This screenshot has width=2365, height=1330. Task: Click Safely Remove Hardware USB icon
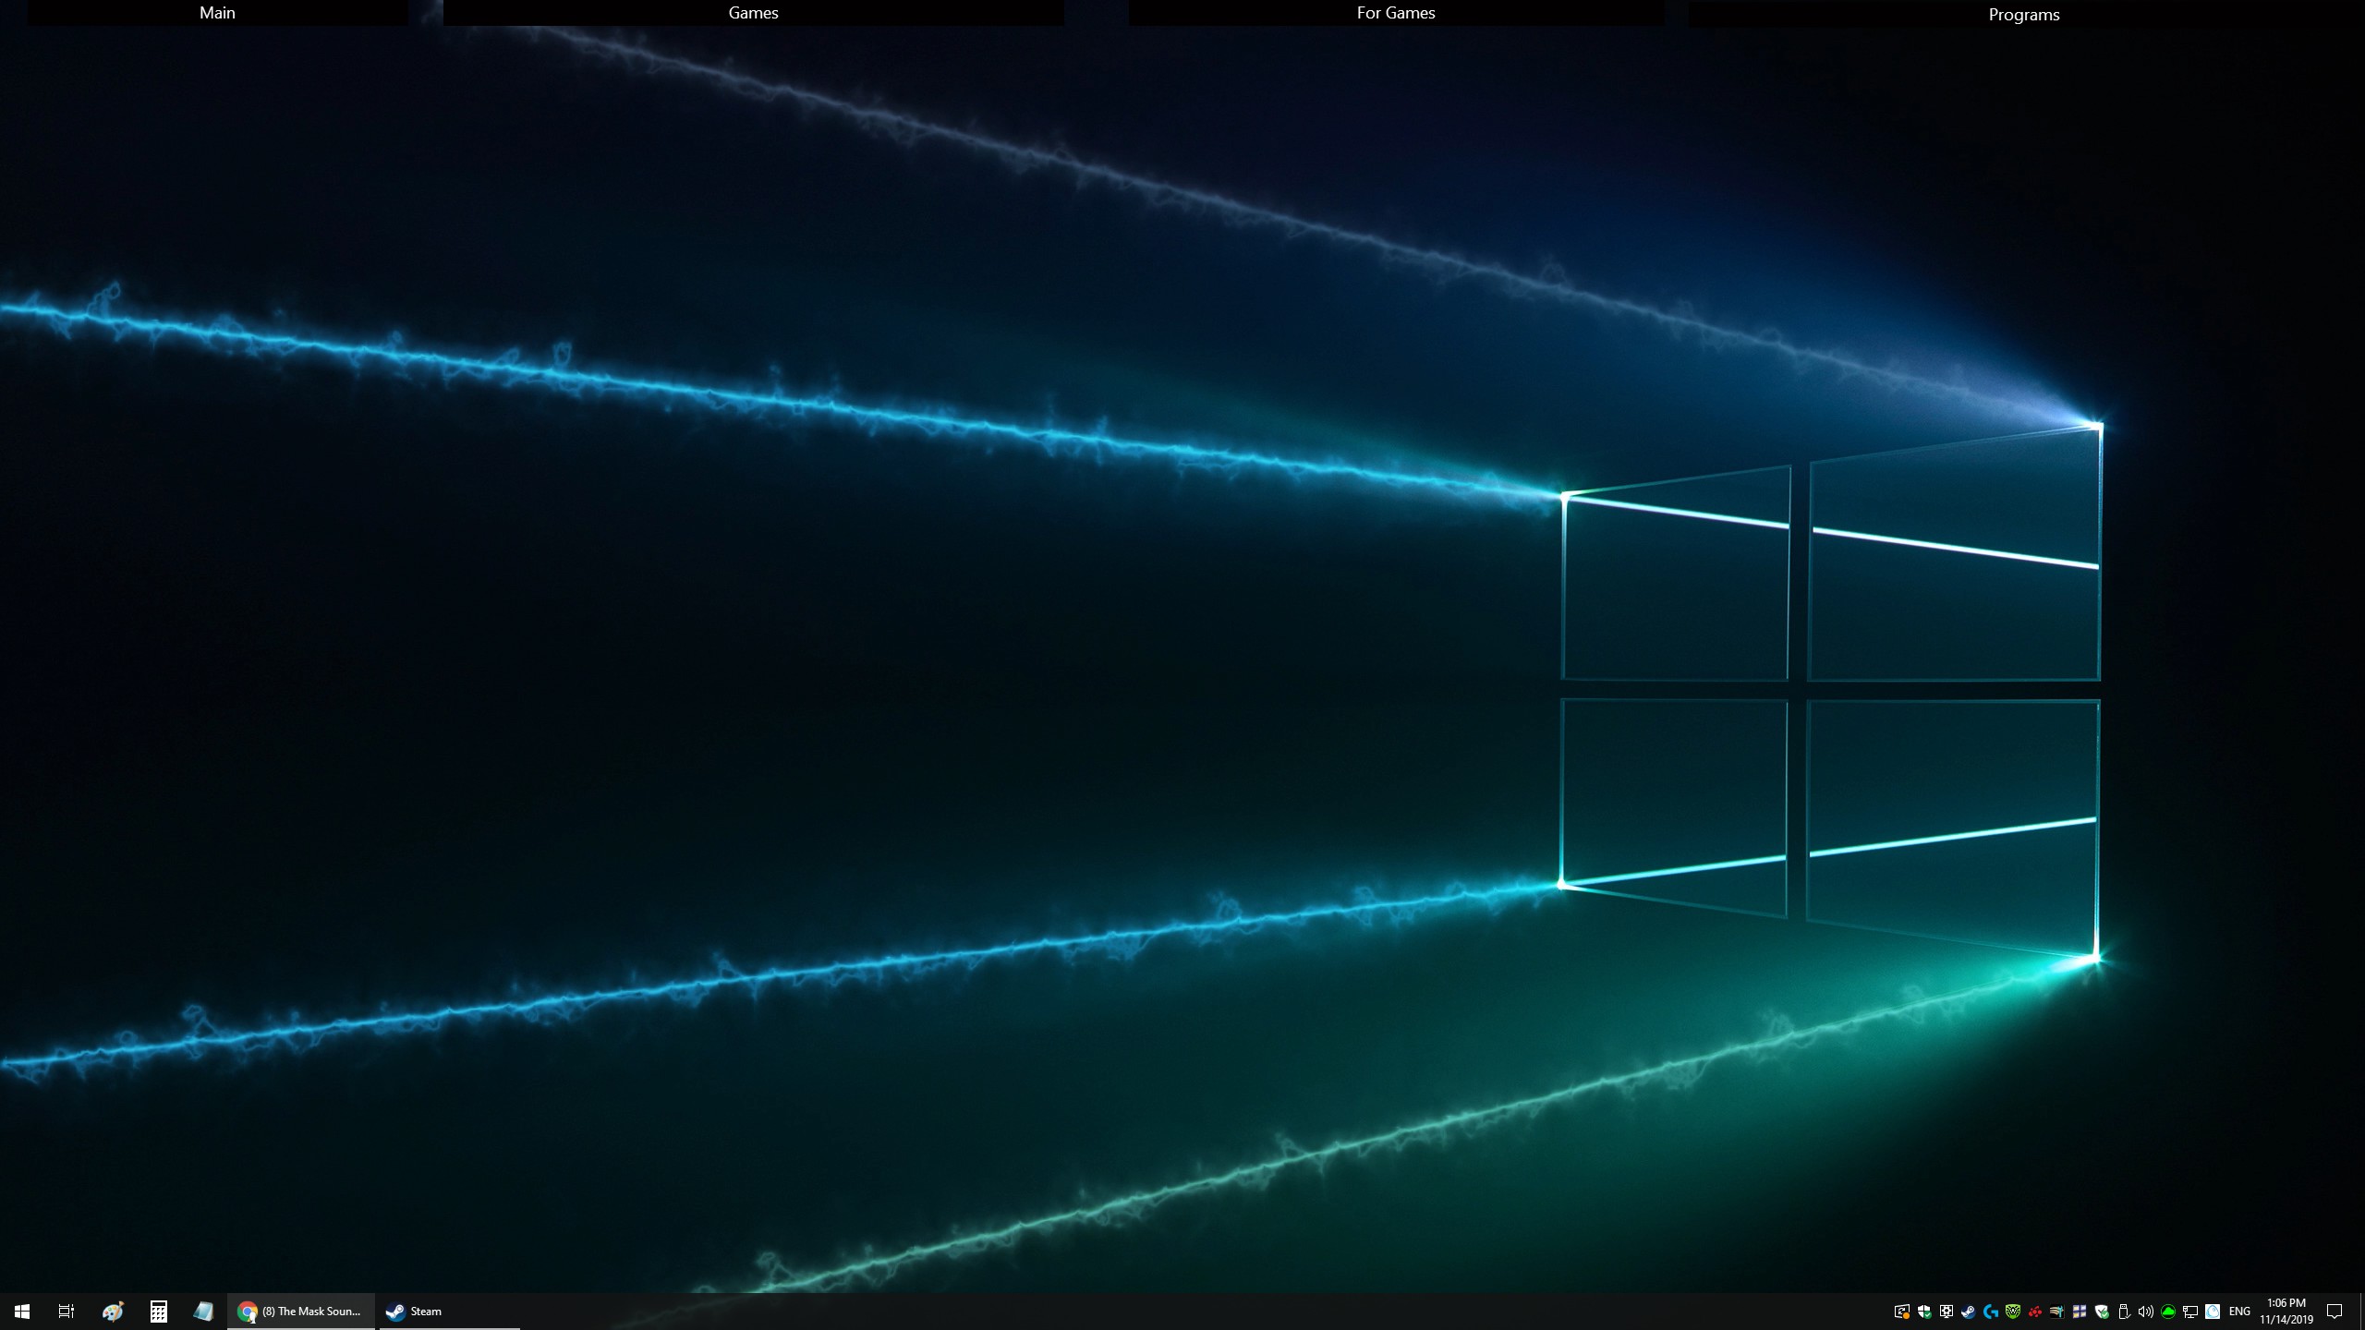point(2123,1312)
